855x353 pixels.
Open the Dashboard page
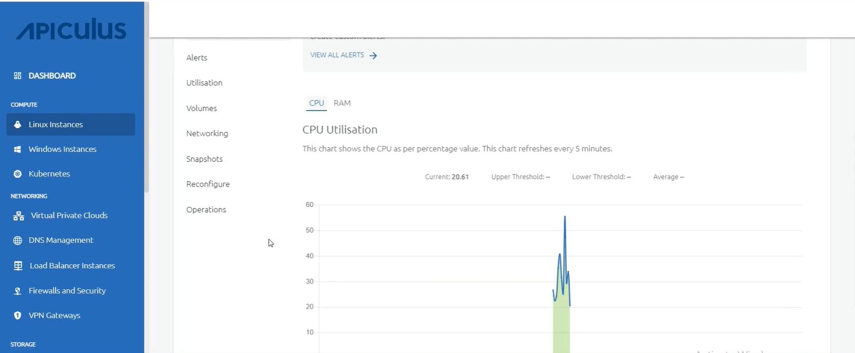52,76
